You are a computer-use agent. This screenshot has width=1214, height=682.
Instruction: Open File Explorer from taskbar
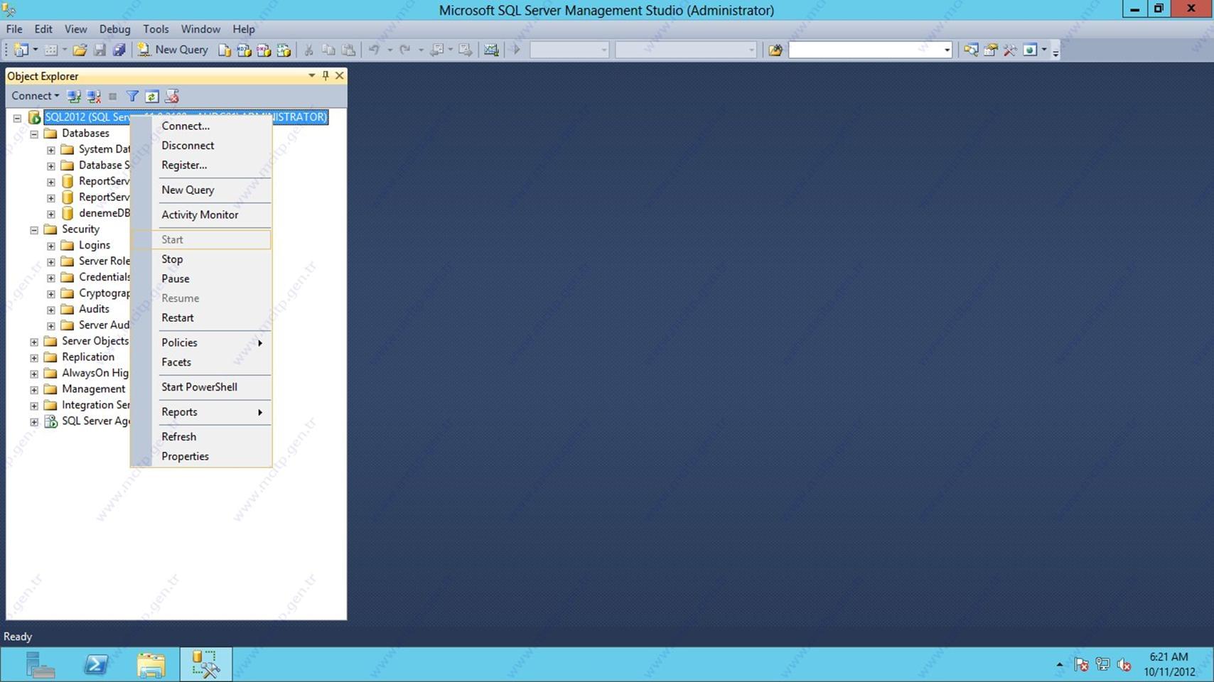coord(151,664)
